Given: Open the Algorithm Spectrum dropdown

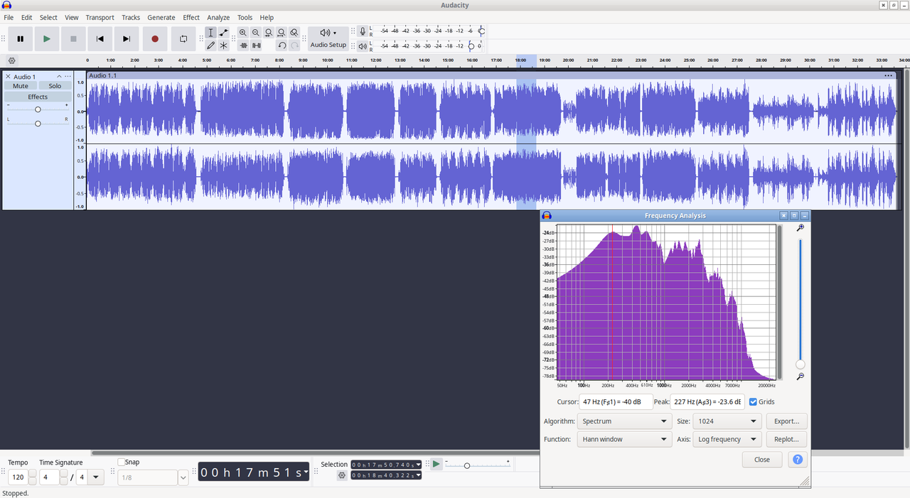Looking at the screenshot, I should [x=624, y=421].
